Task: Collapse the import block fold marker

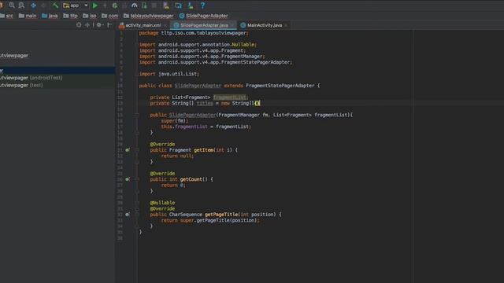Action: (136, 45)
